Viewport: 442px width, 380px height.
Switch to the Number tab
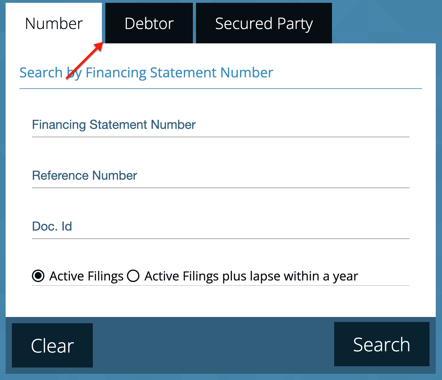click(x=54, y=23)
